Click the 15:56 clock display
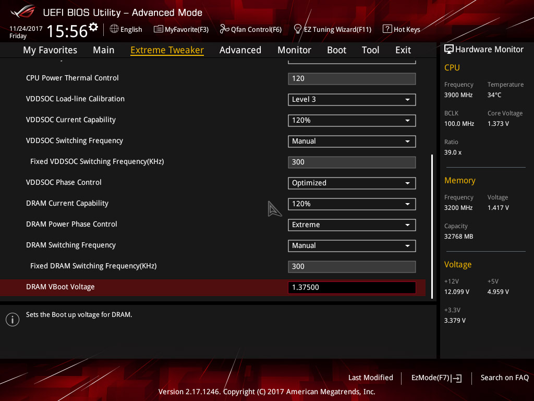 click(x=67, y=31)
